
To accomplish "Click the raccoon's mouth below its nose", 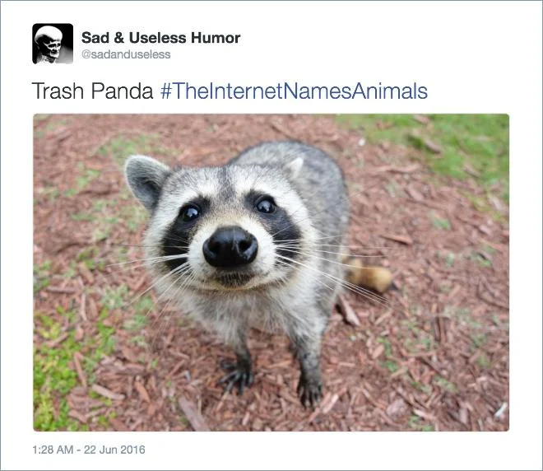I will [233, 277].
